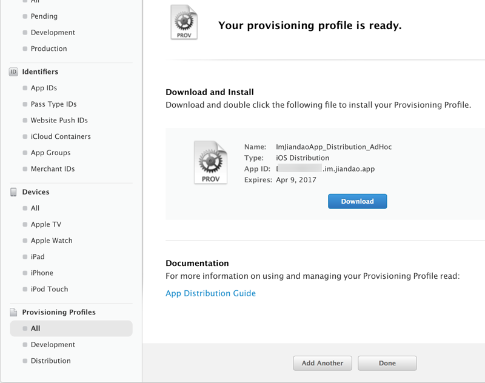Go to Website Push IDs
This screenshot has width=485, height=383.
[59, 120]
